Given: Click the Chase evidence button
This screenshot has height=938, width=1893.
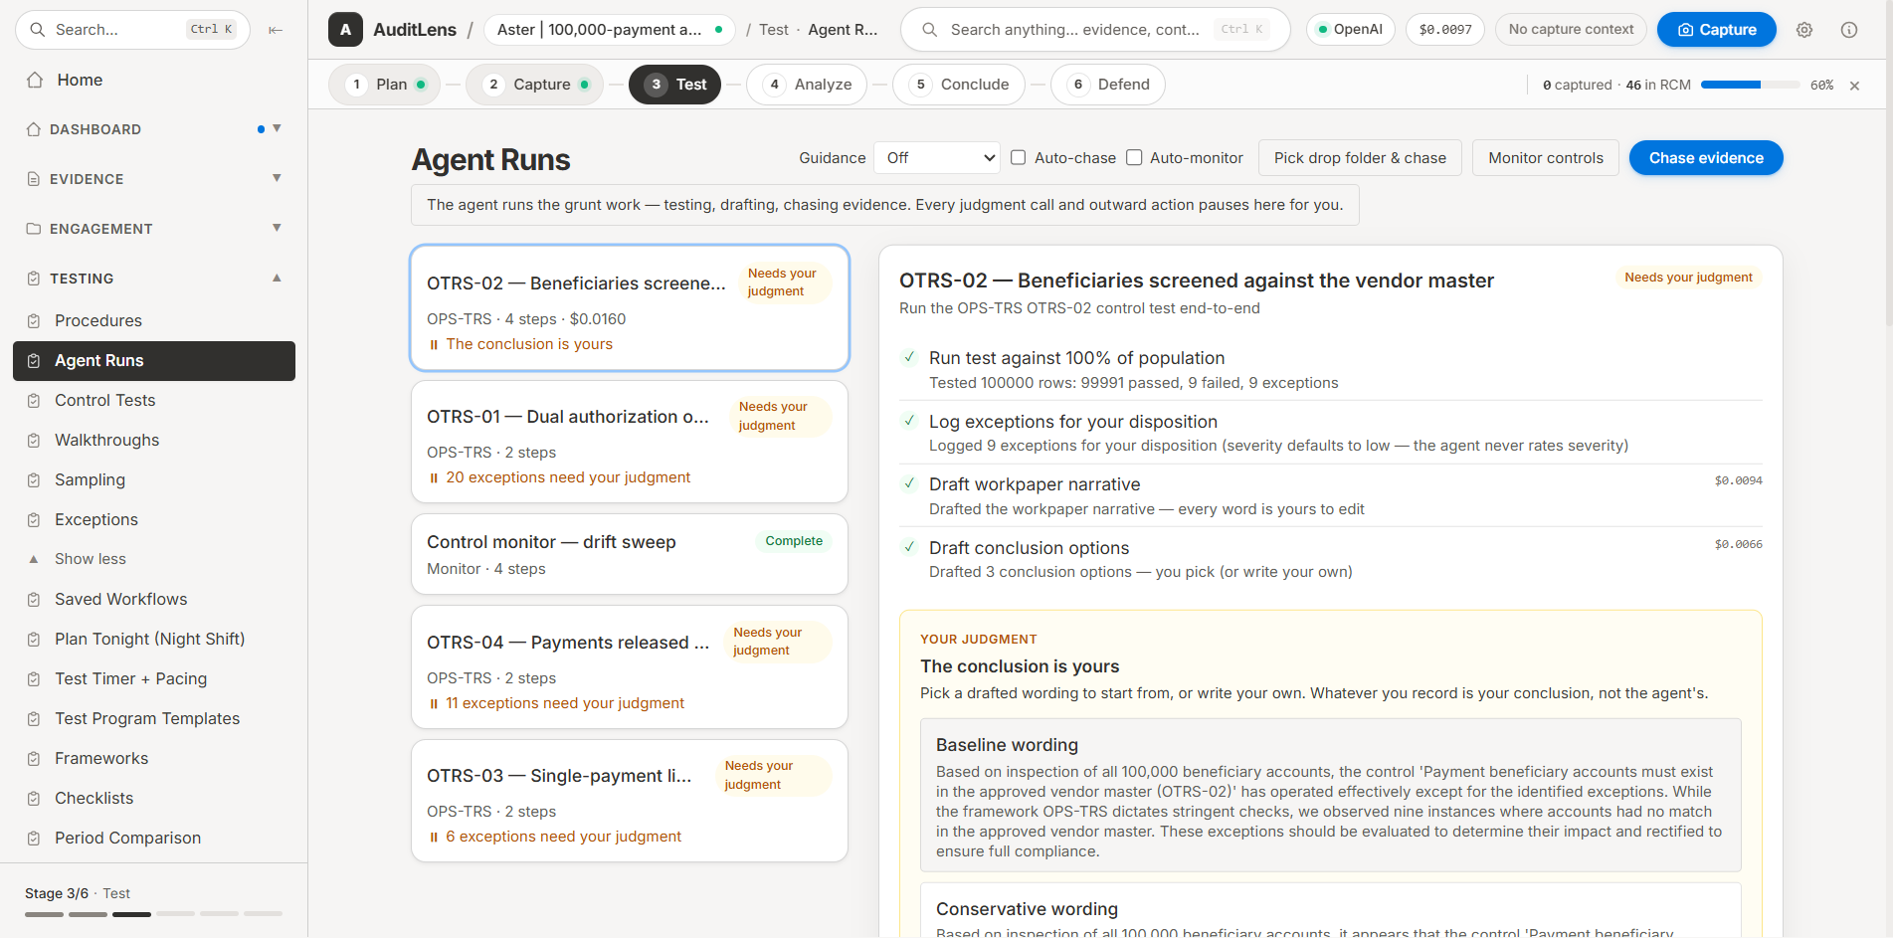Looking at the screenshot, I should point(1706,158).
